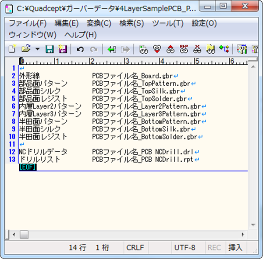Screen dimensions: 263x259
Task: Click the document icon in the title bar
Action: tap(9, 9)
